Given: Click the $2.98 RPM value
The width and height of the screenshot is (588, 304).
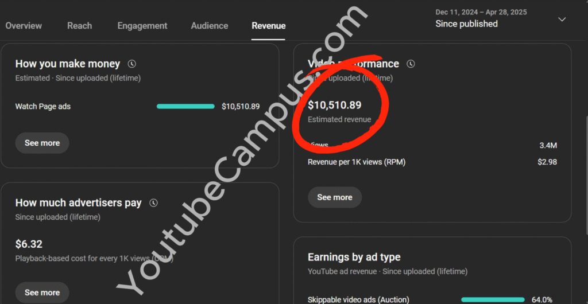Looking at the screenshot, I should (547, 162).
